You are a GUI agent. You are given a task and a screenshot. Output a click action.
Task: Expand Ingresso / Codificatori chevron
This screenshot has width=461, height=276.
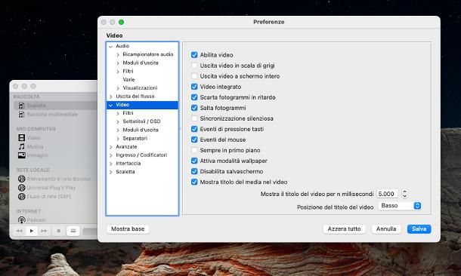pos(110,155)
